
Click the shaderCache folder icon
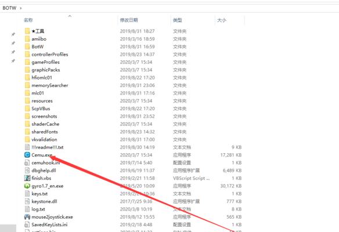click(27, 124)
